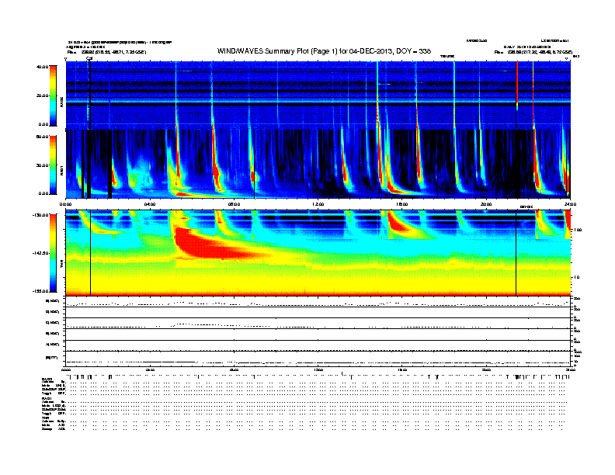Click the 20:00 tick below RAD1 spectrogram

[486, 204]
